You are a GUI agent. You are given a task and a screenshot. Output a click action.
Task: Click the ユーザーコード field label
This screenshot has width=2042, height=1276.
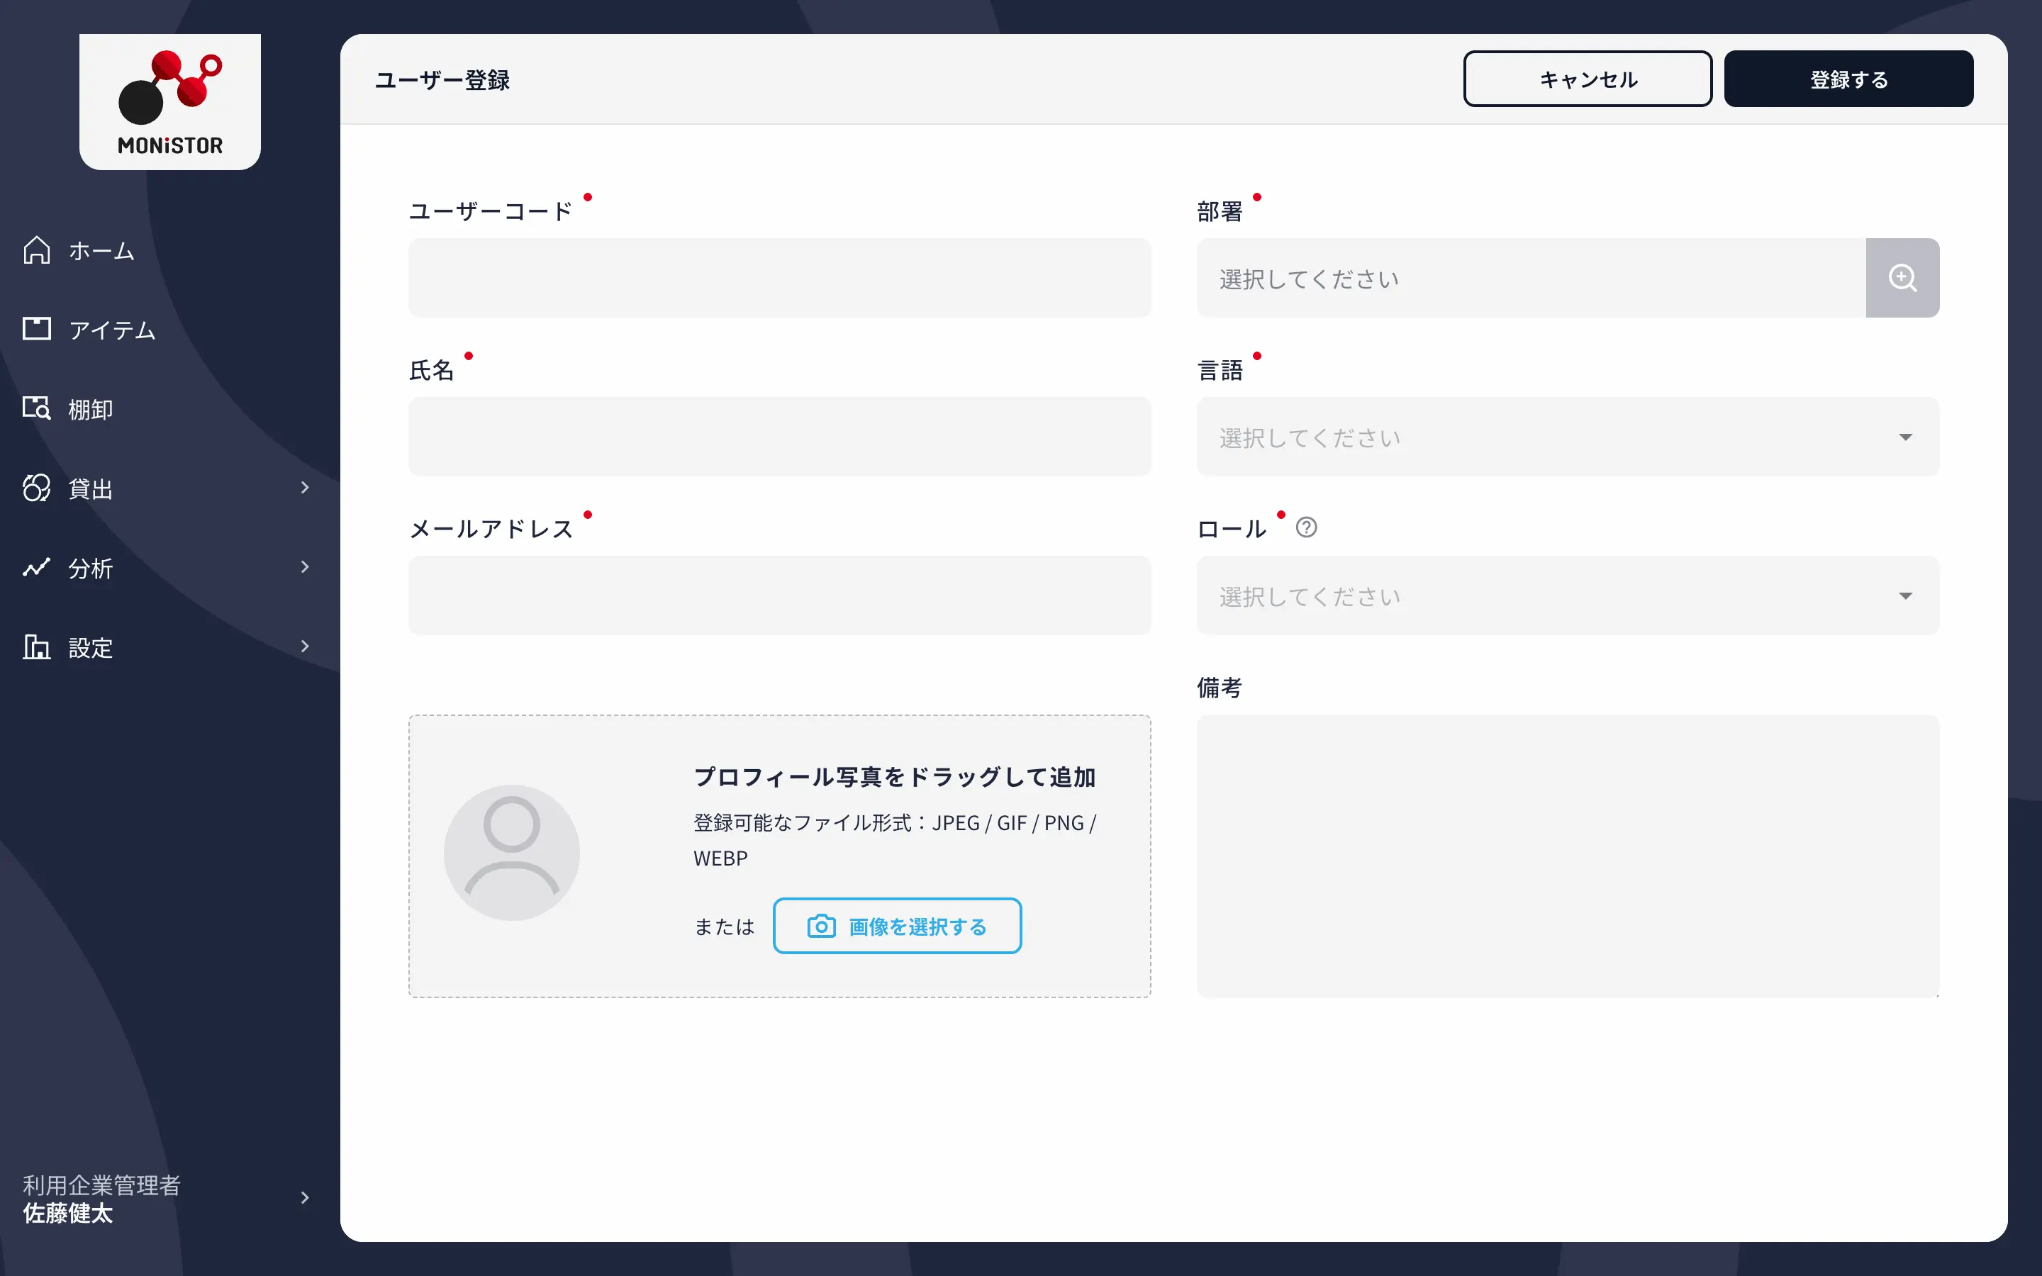(x=490, y=211)
